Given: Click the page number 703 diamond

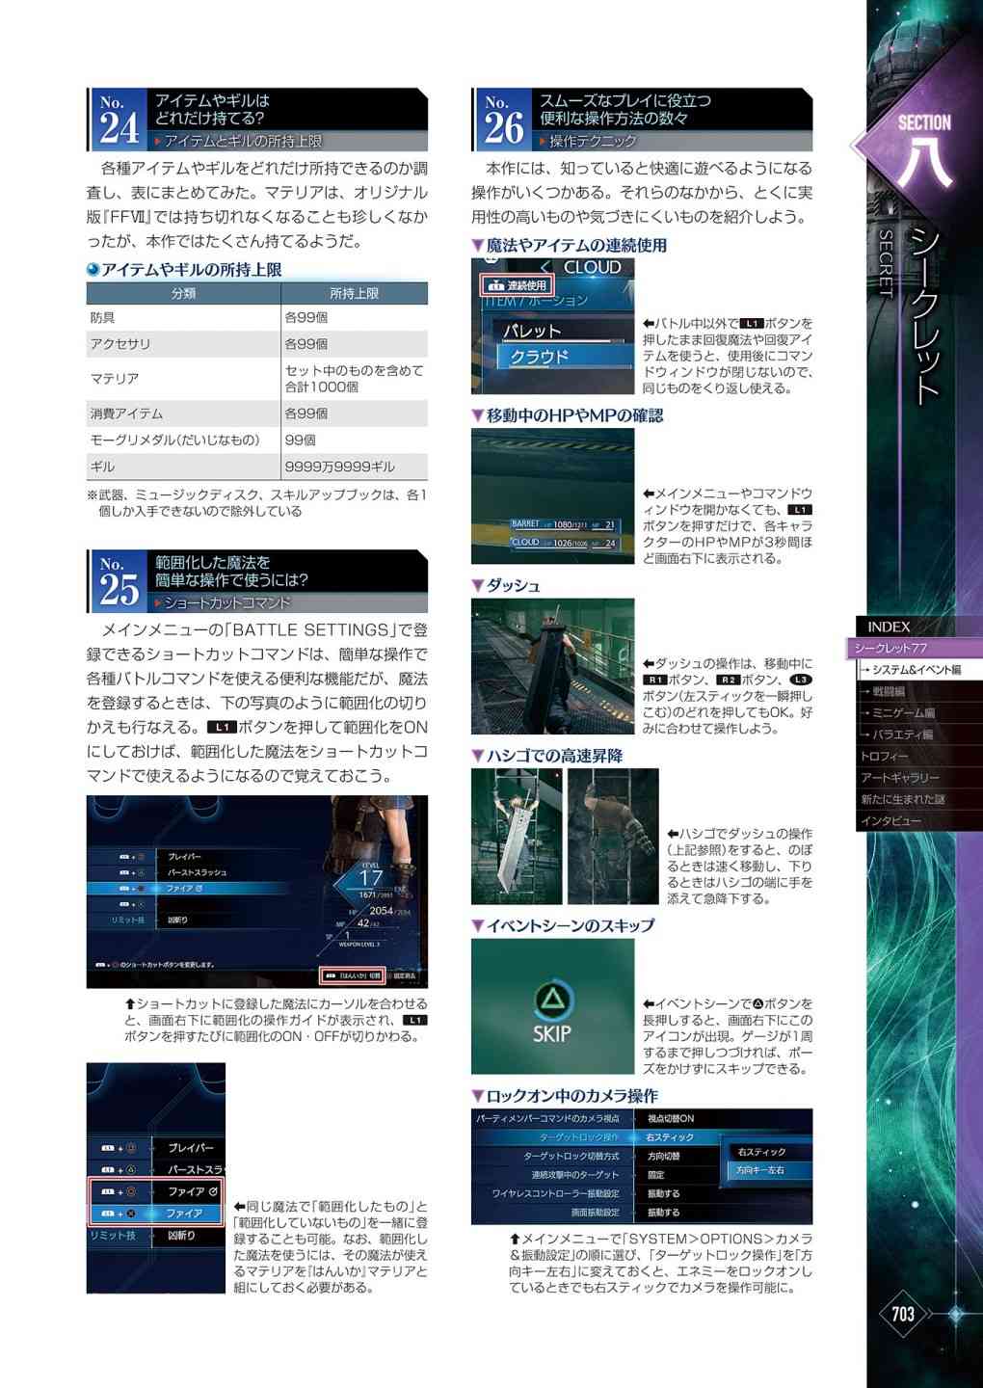Looking at the screenshot, I should pos(903,1314).
